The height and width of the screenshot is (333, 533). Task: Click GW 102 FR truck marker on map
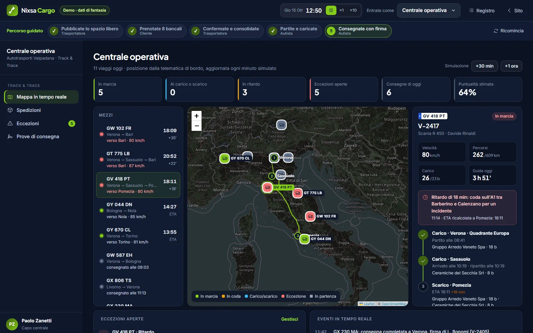click(x=310, y=216)
